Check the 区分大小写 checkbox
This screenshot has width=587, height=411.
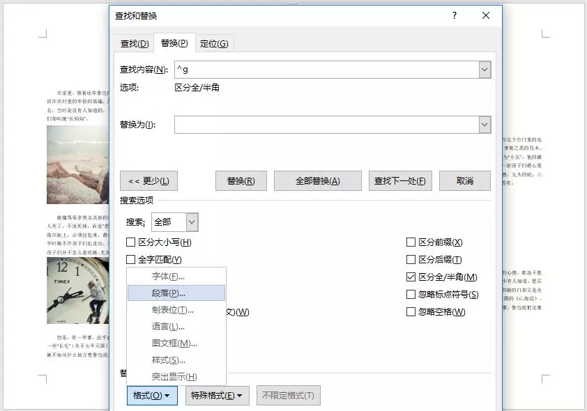(x=130, y=242)
